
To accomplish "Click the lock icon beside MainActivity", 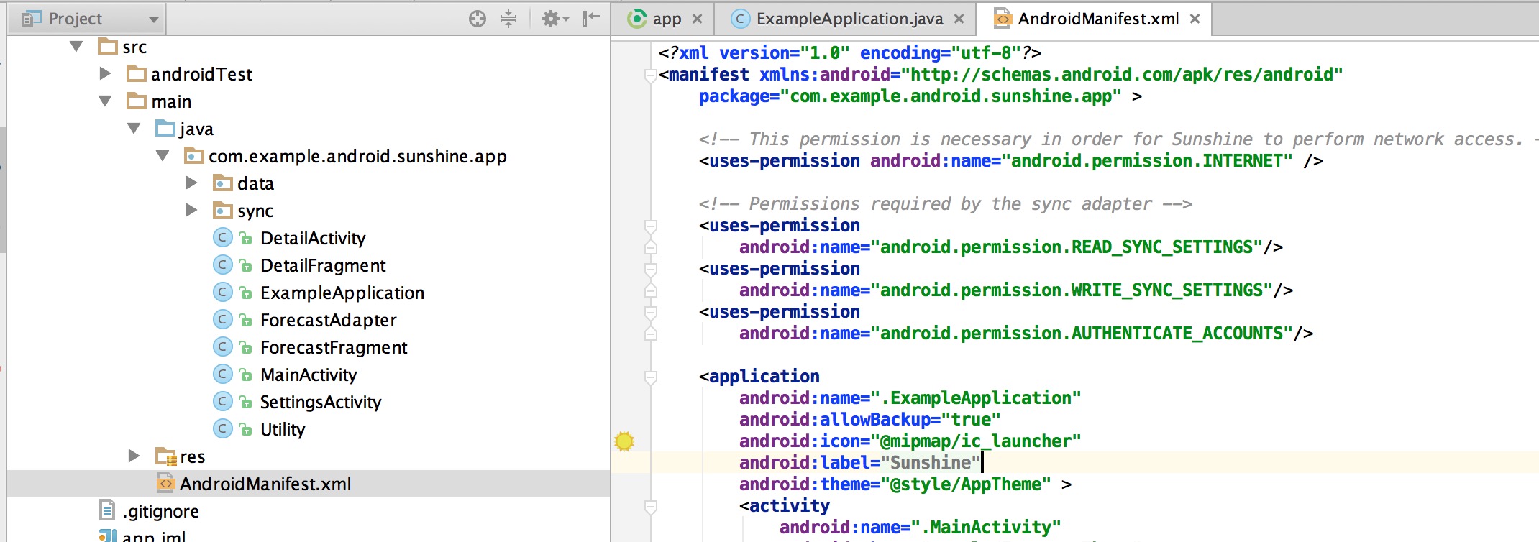I will (246, 375).
